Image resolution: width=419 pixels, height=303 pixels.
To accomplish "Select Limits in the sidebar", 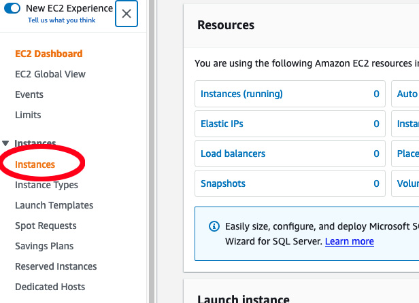I will pos(28,115).
